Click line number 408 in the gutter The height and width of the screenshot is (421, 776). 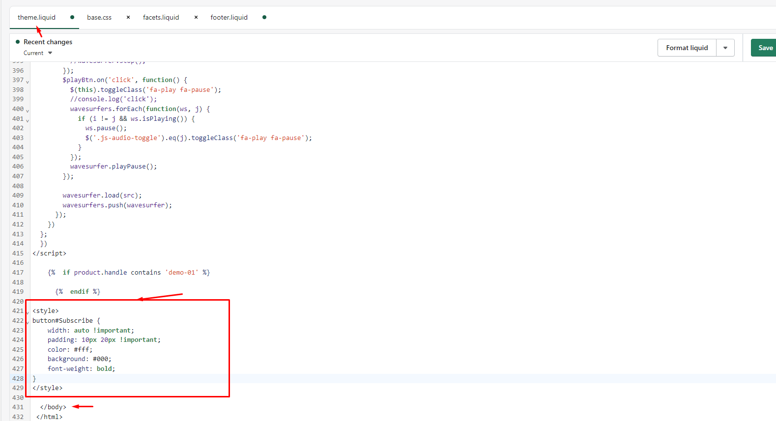[x=18, y=186]
